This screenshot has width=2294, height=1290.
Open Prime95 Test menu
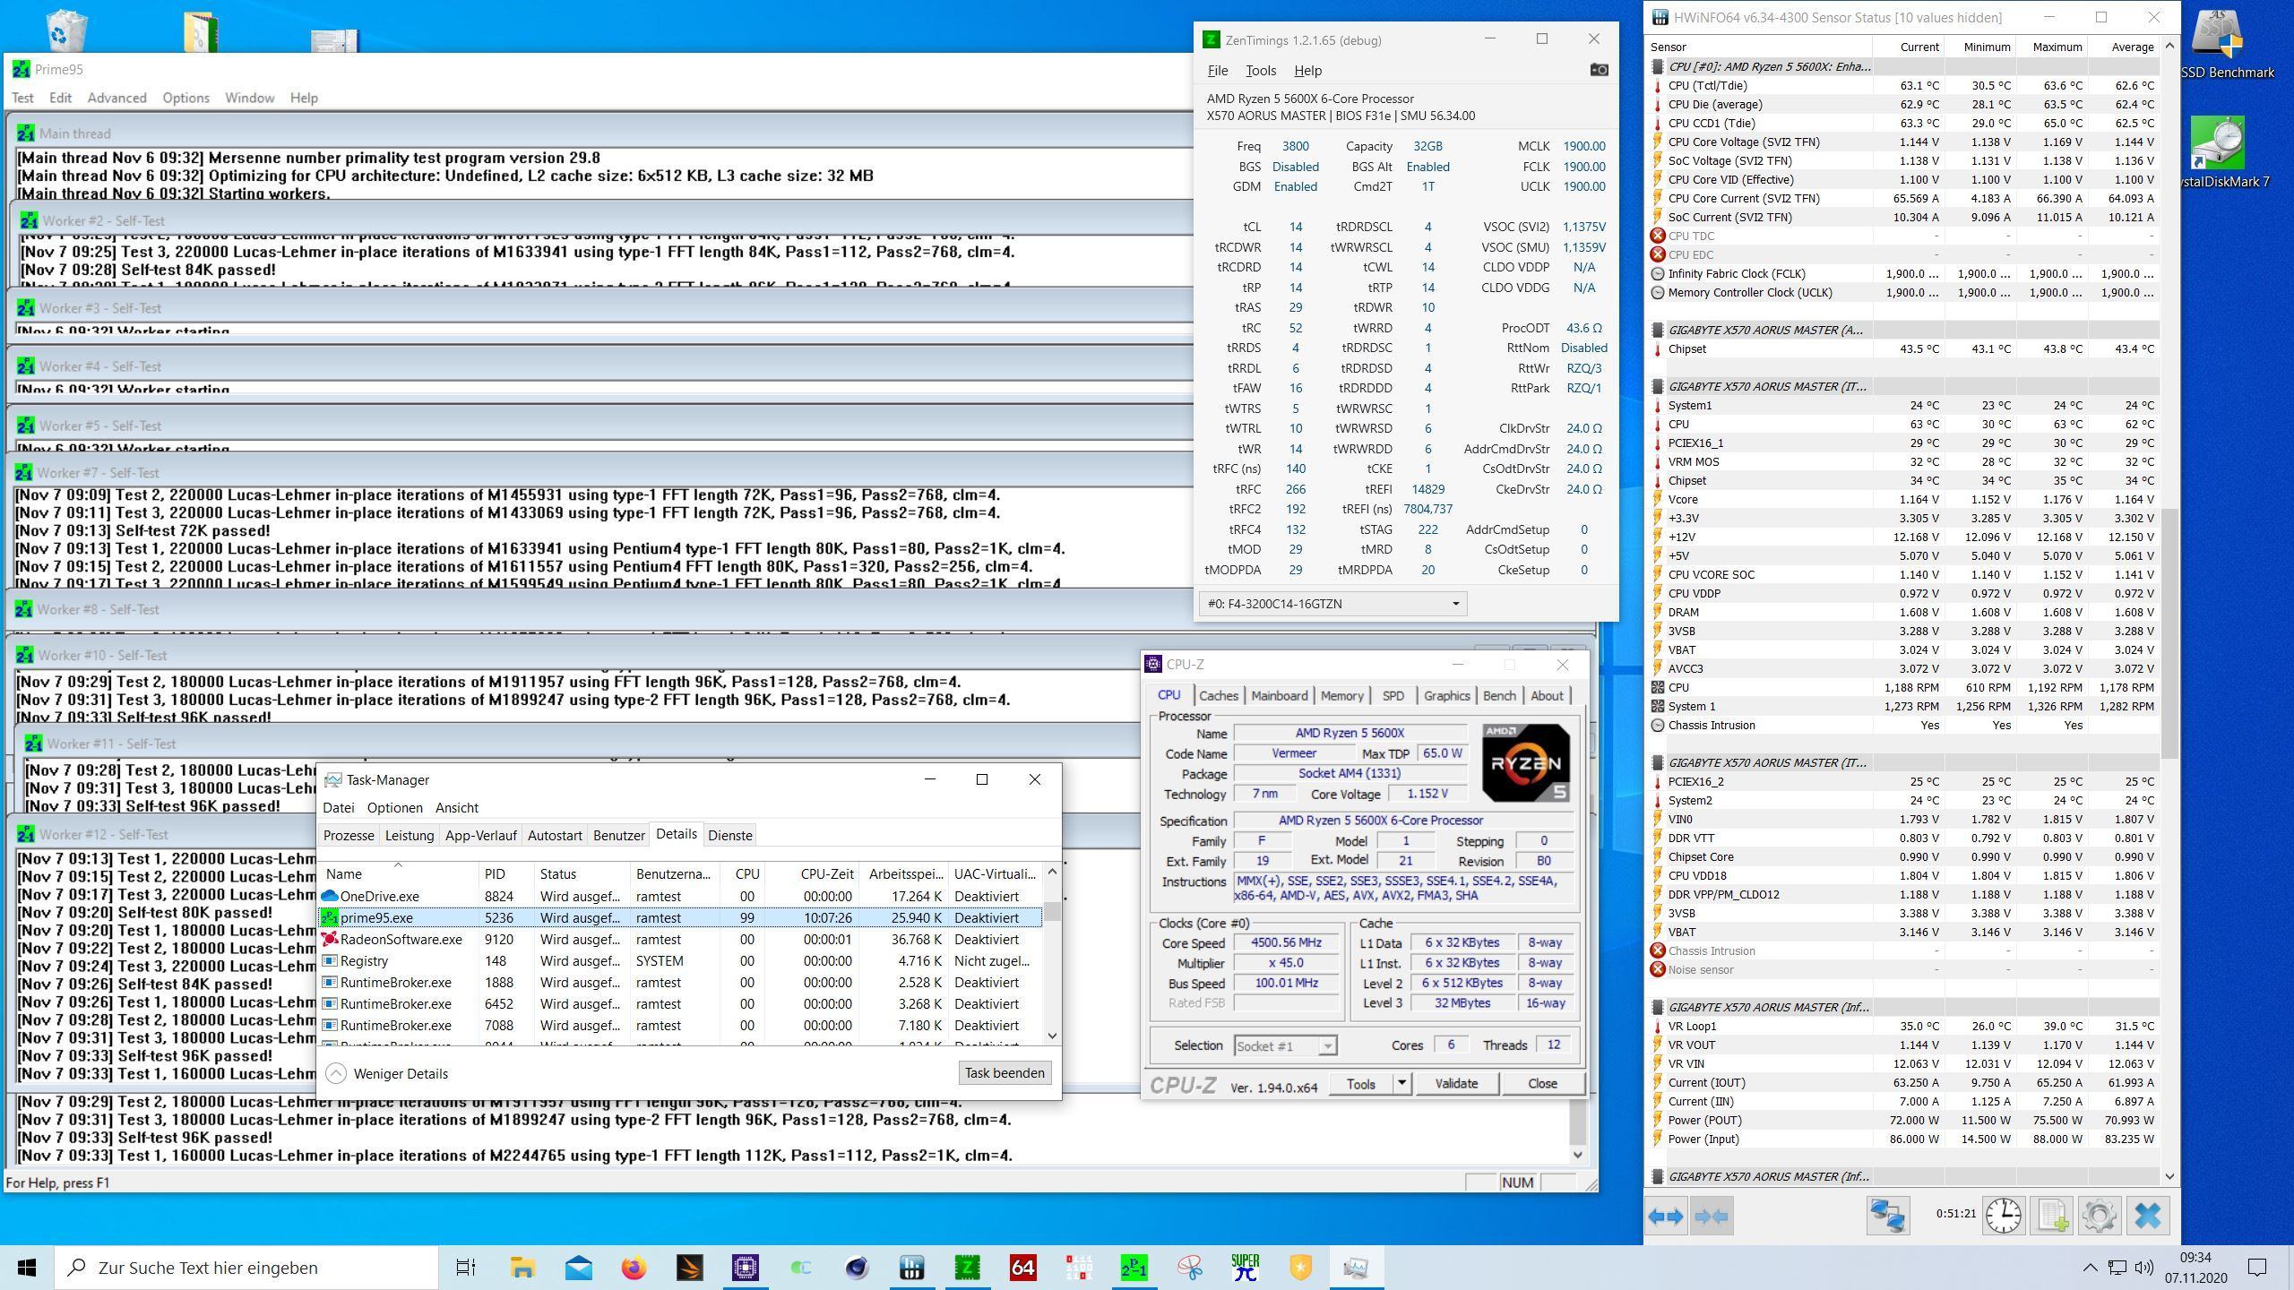(x=22, y=98)
